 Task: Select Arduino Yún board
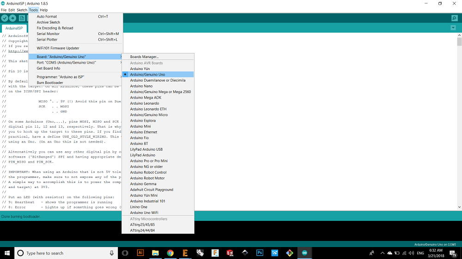(x=158, y=69)
